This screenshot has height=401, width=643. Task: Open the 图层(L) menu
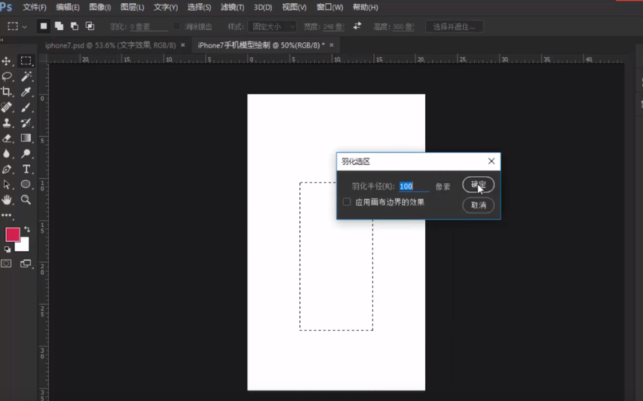point(132,8)
